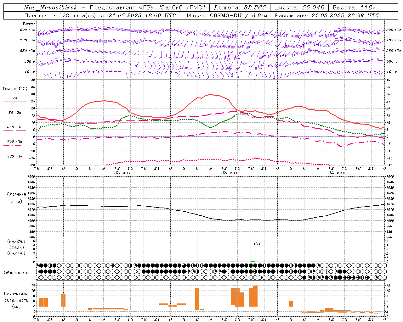403x322 pixels.
Task: Click the '(мм/1ч.)' precipitation unit label
Action: click(16, 253)
